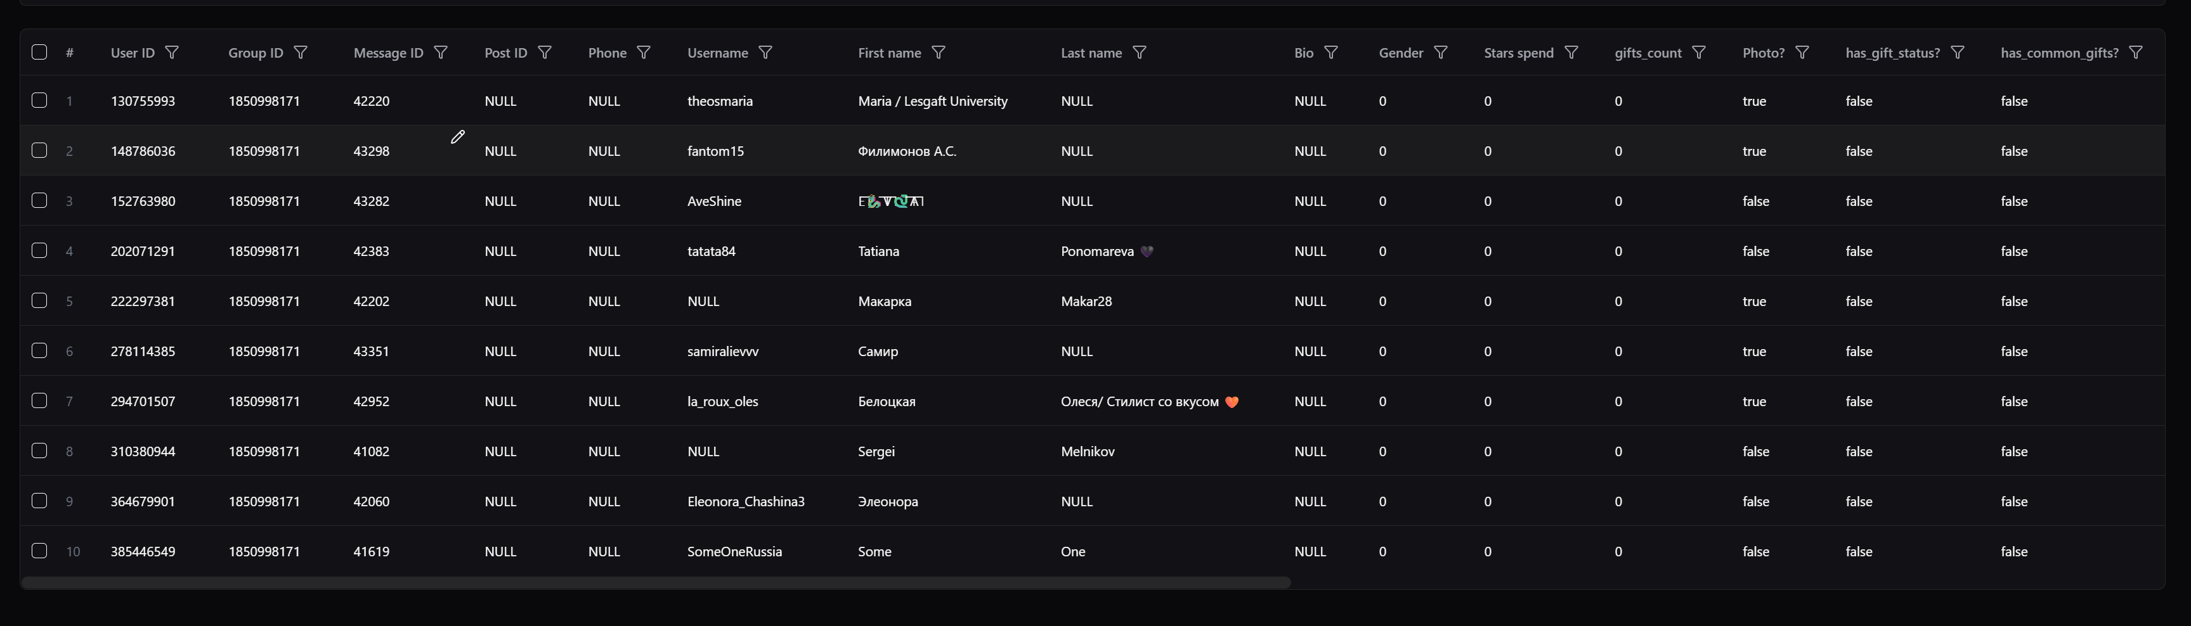Click the Last name column header
The height and width of the screenshot is (626, 2191).
1090,53
